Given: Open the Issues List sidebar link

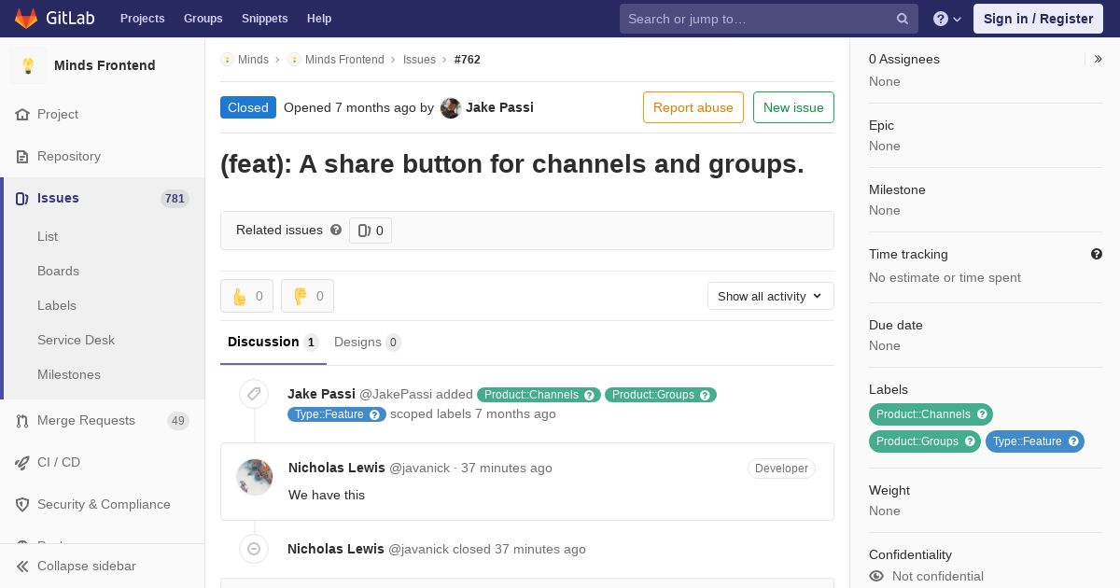Looking at the screenshot, I should 48,237.
